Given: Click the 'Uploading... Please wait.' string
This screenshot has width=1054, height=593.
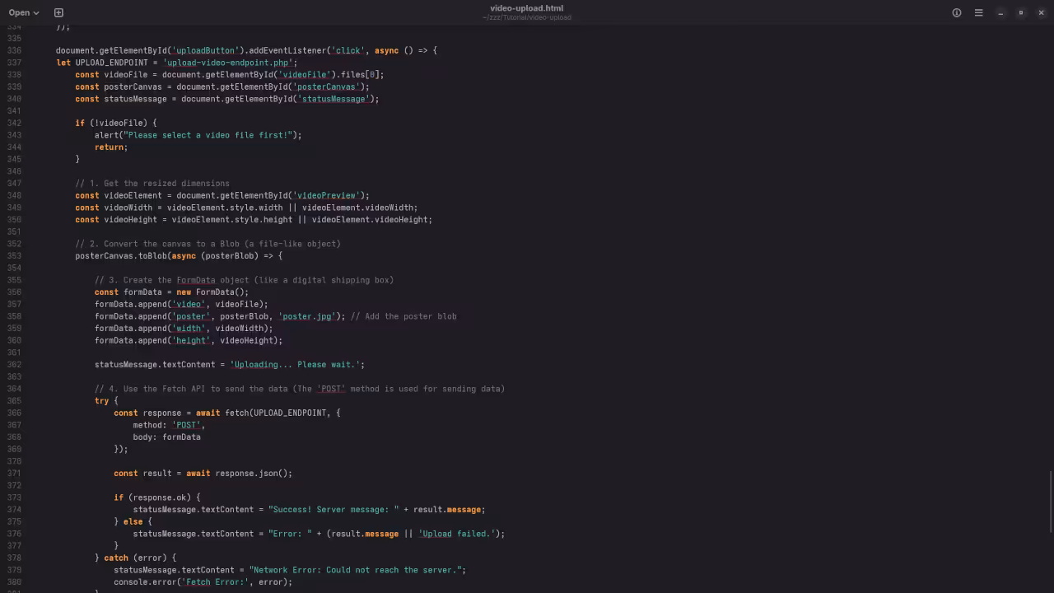Looking at the screenshot, I should [x=295, y=364].
